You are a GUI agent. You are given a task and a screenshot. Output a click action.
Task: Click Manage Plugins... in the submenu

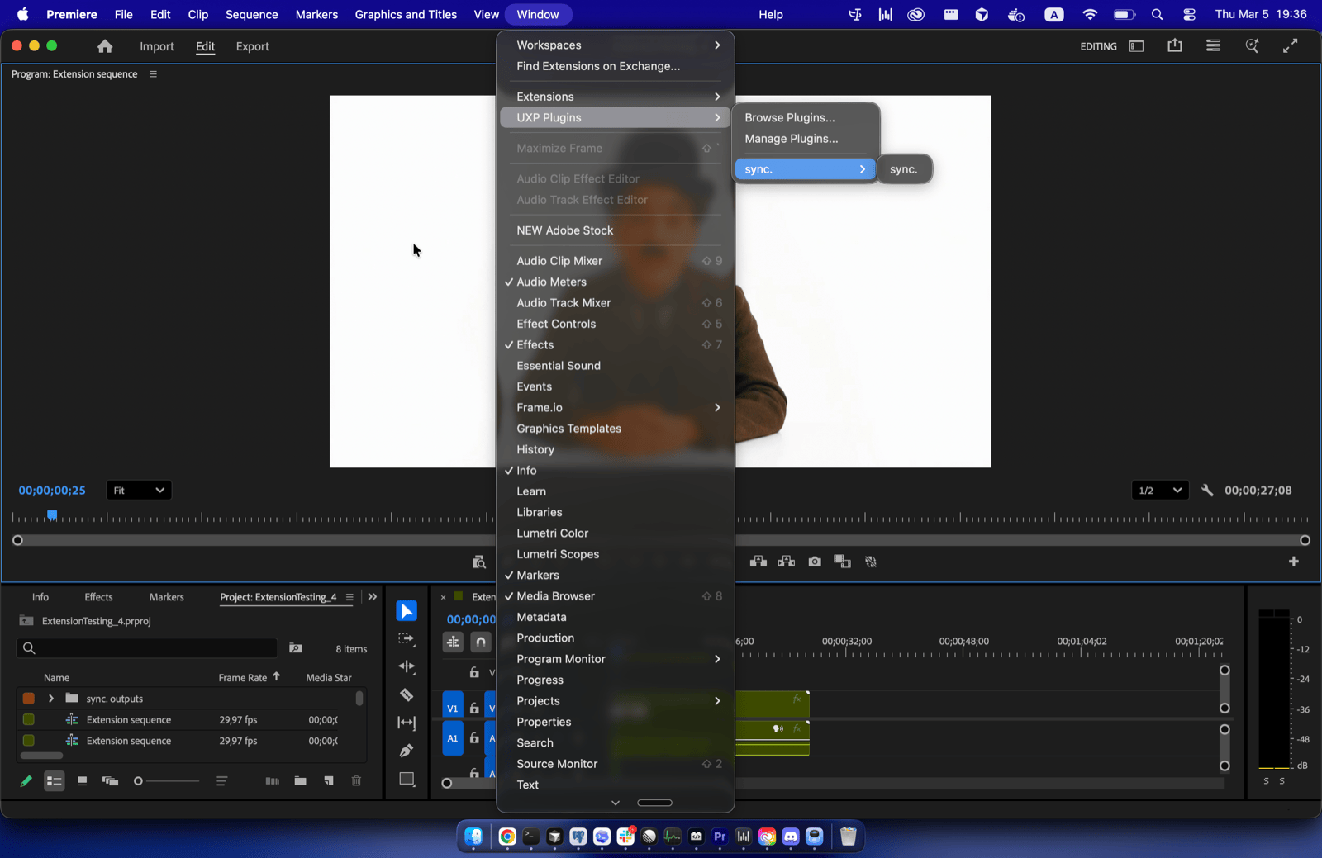click(791, 139)
